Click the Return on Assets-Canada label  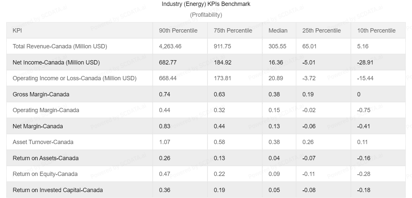46,158
